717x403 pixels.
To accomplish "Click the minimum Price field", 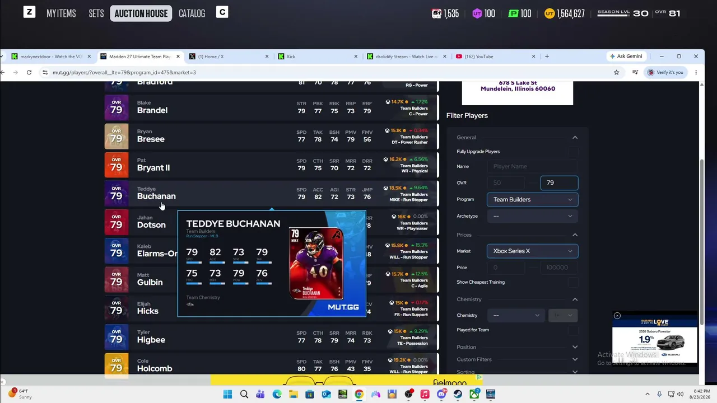I will point(507,268).
